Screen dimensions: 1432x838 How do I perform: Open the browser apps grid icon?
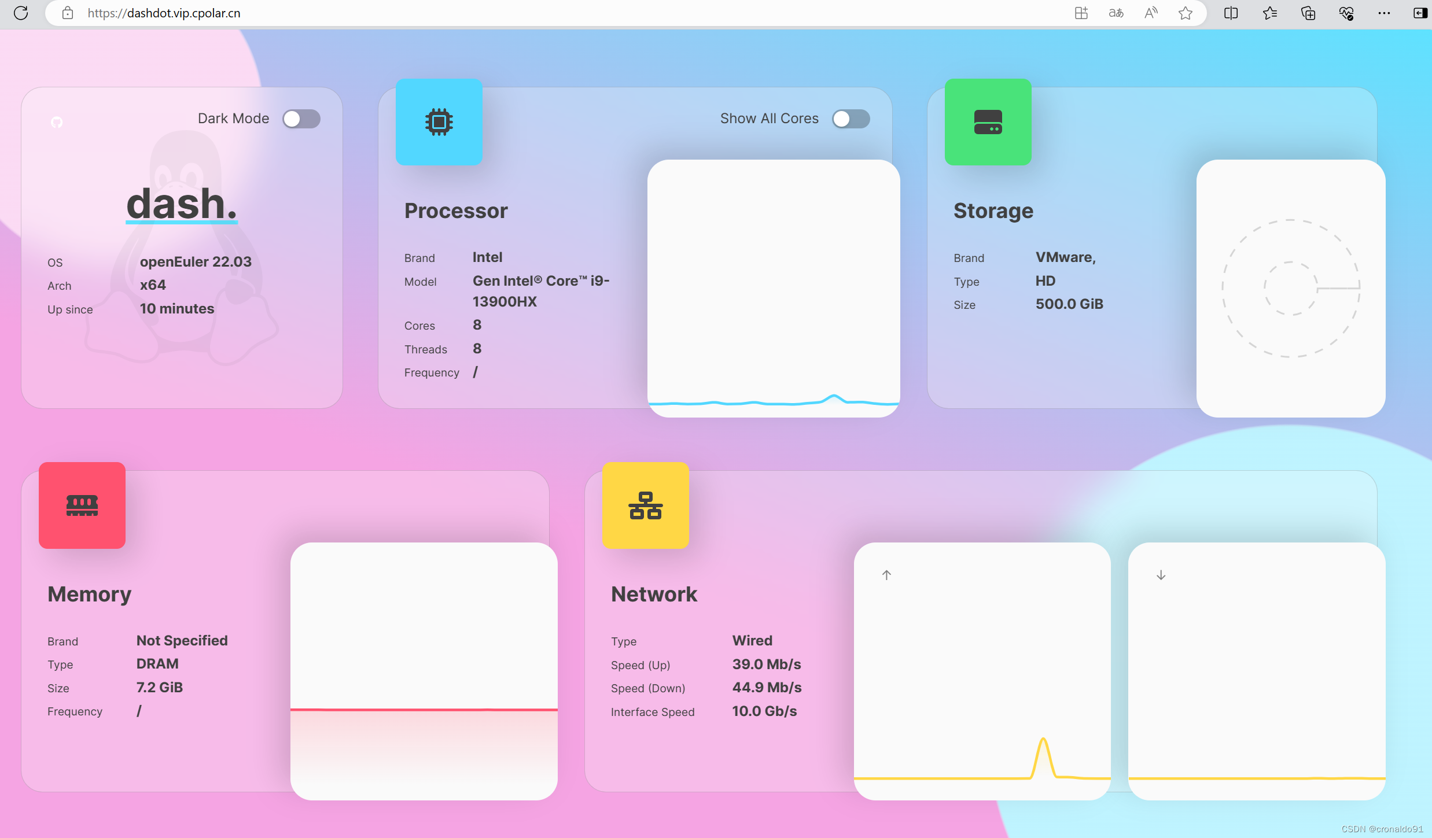[x=1081, y=13]
